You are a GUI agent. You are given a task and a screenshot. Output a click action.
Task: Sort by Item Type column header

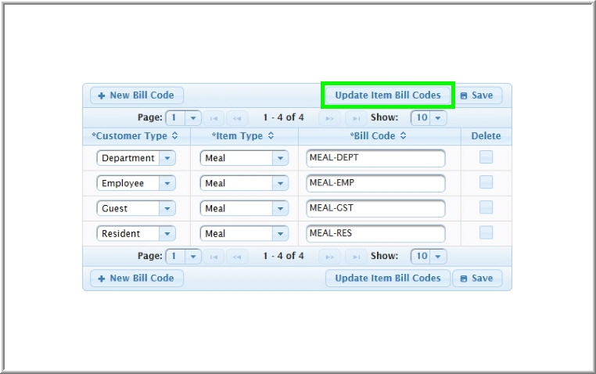pos(242,136)
